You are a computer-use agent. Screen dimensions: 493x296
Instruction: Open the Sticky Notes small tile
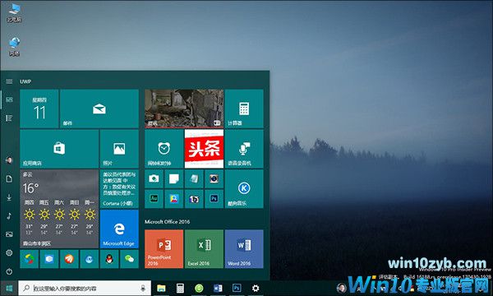tap(174, 178)
